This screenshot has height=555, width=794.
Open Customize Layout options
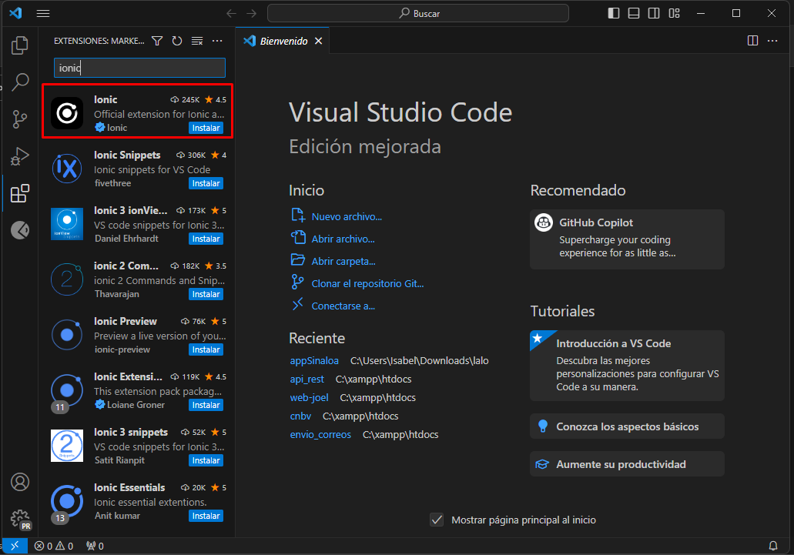674,13
